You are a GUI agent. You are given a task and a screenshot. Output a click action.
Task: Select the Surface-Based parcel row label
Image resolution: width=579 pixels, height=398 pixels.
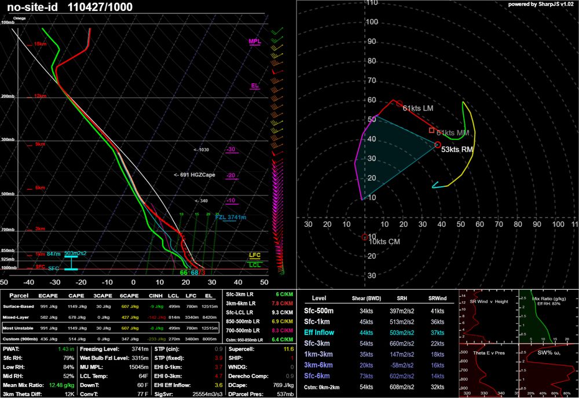click(19, 307)
